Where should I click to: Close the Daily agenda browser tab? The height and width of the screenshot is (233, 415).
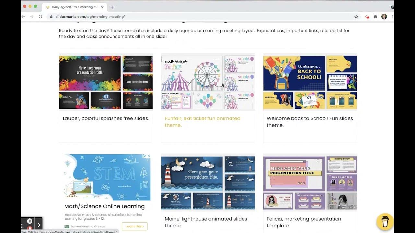(x=103, y=7)
